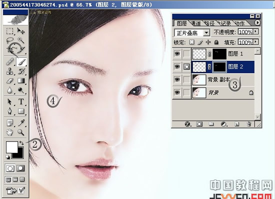Expand the 不透明度 opacity slider arrow

click(x=256, y=31)
